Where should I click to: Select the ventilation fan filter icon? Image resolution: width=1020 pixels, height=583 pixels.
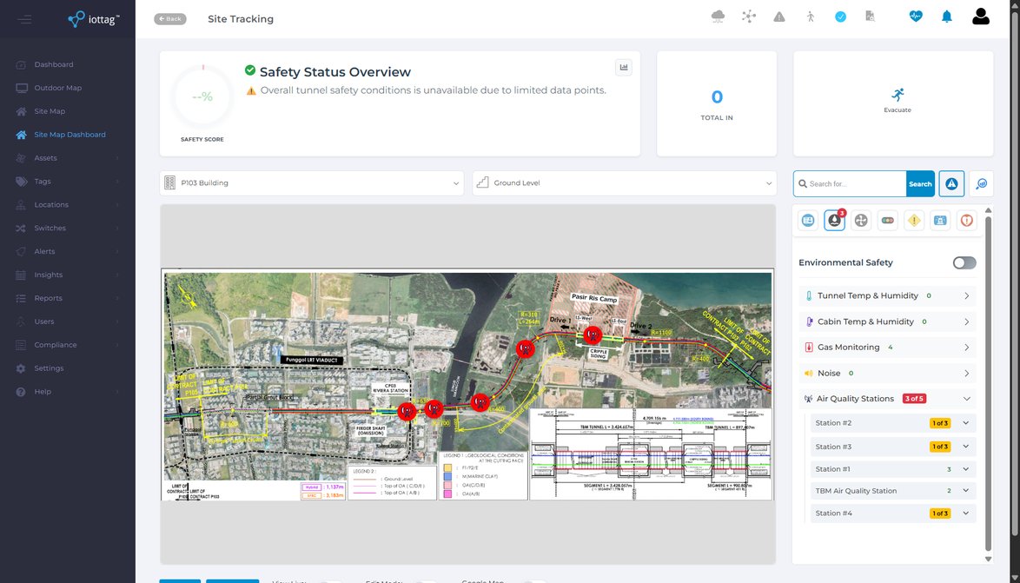tap(861, 221)
